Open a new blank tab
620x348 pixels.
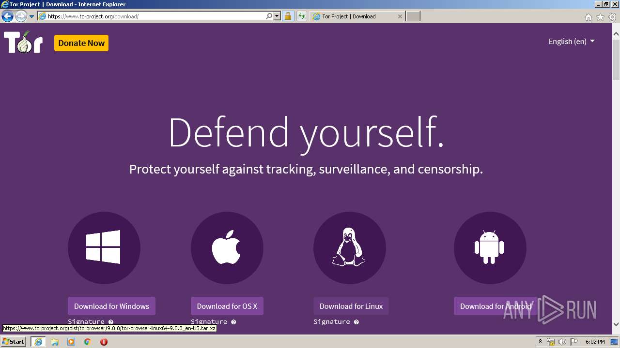[x=413, y=16]
